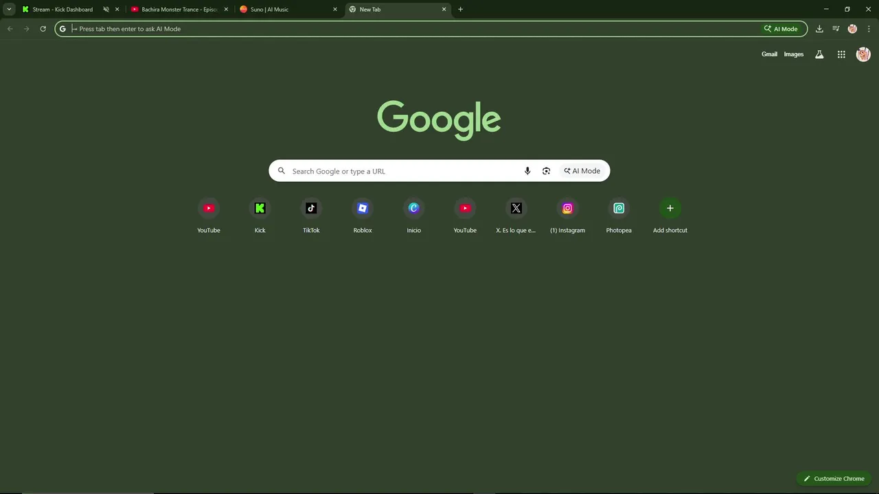Open Search Labs flask icon
879x494 pixels.
(x=819, y=54)
